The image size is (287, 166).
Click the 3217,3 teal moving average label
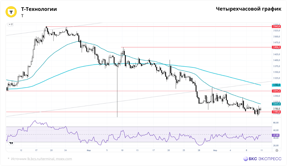click(x=276, y=104)
